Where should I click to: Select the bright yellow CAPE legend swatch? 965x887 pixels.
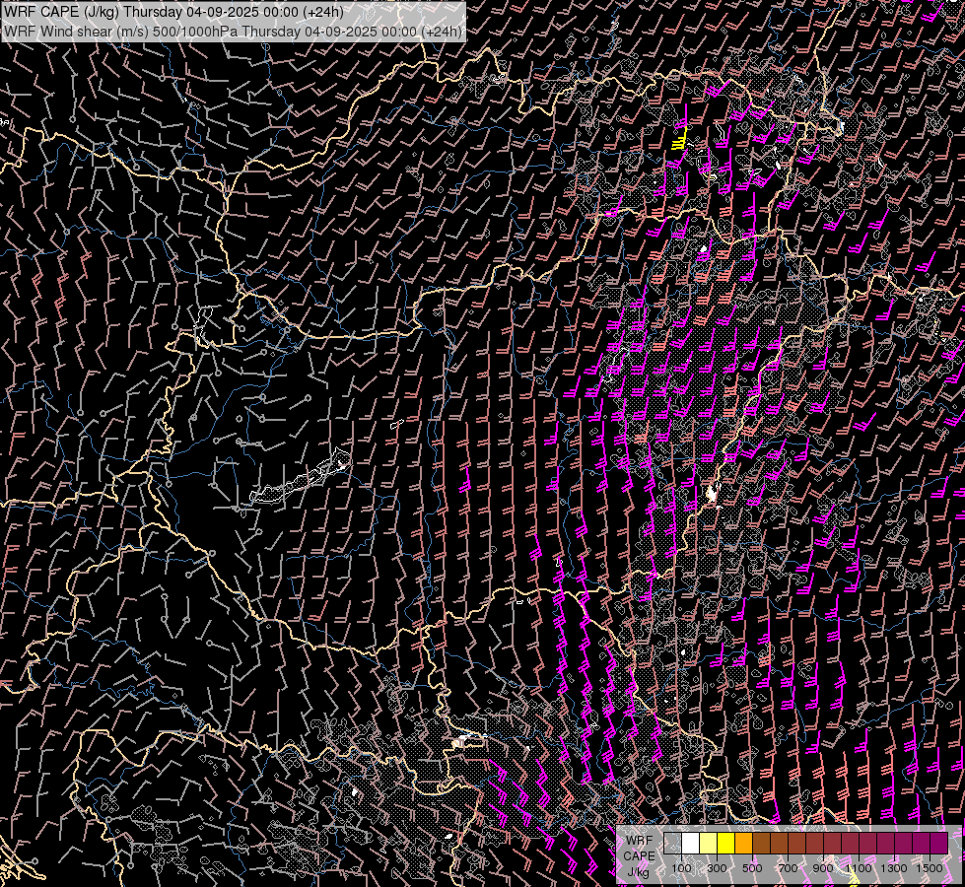(726, 843)
